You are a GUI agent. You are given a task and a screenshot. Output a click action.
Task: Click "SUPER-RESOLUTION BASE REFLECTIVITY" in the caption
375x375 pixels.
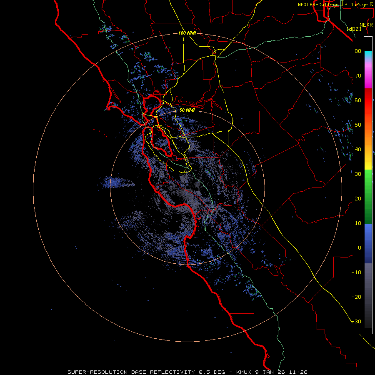pyautogui.click(x=131, y=372)
